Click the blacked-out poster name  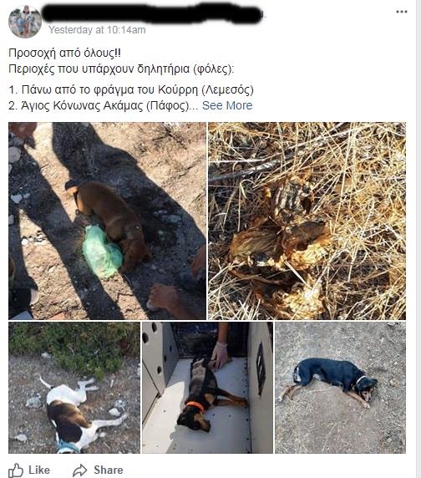[152, 13]
